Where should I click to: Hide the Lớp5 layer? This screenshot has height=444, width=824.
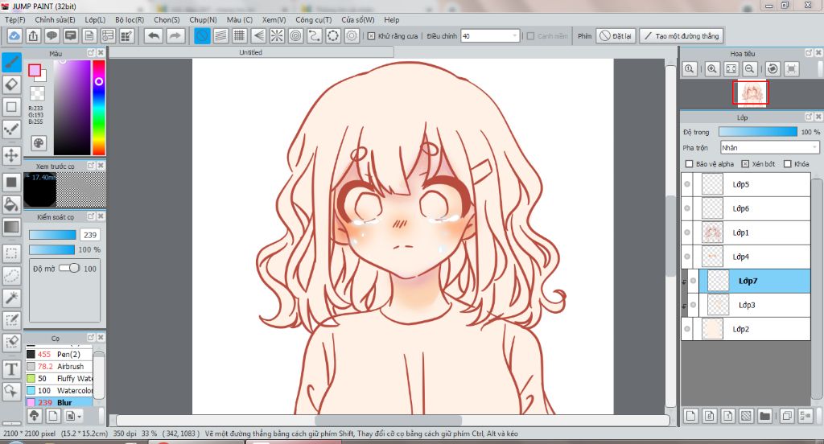tap(687, 184)
